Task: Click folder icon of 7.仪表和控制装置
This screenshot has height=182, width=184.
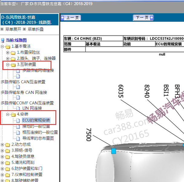Action: (x=8, y=175)
